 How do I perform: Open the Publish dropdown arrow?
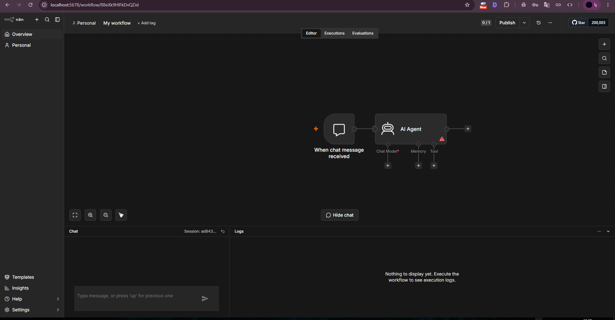pos(524,23)
